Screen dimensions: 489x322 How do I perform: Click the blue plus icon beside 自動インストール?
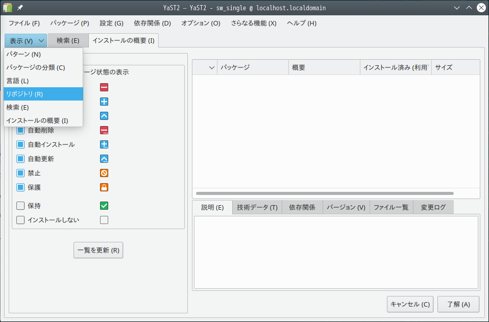[104, 144]
